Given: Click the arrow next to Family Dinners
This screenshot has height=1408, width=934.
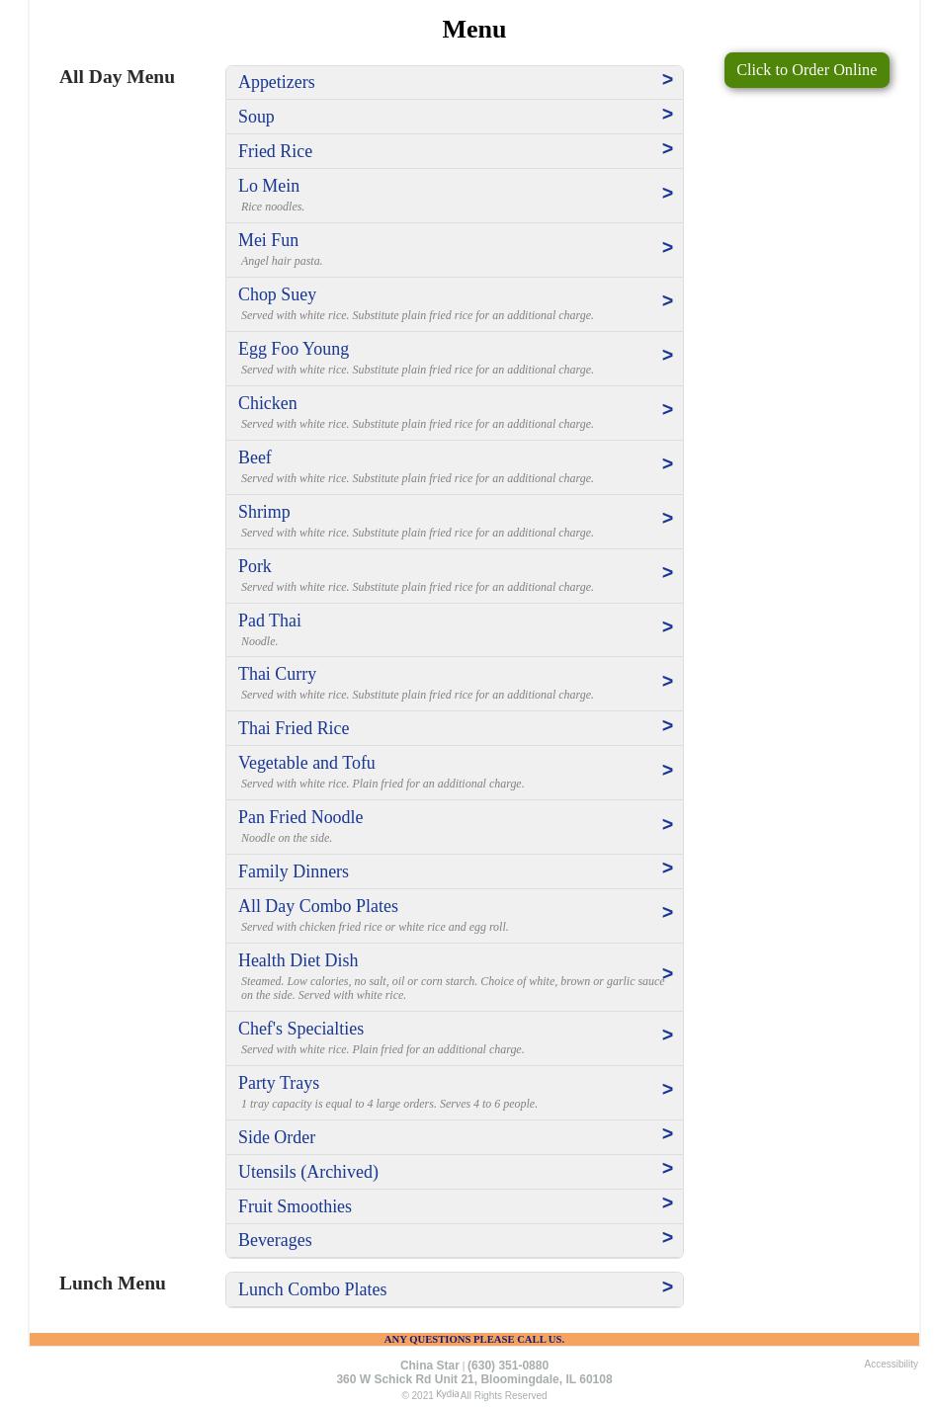Looking at the screenshot, I should tap(666, 869).
